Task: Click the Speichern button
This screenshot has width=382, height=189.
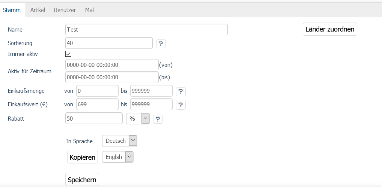Action: pos(82,180)
